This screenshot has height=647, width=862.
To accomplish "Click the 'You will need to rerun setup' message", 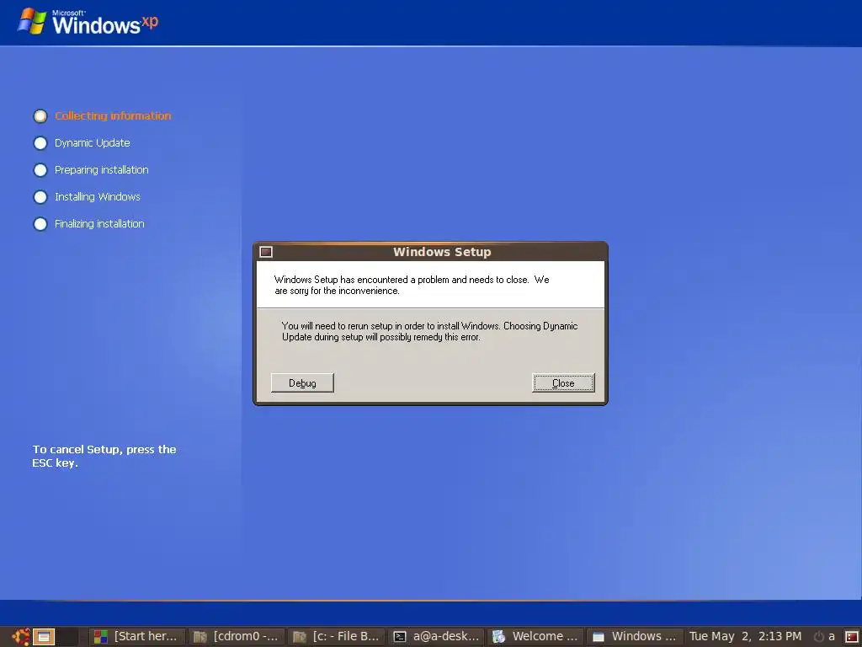I will 429,331.
